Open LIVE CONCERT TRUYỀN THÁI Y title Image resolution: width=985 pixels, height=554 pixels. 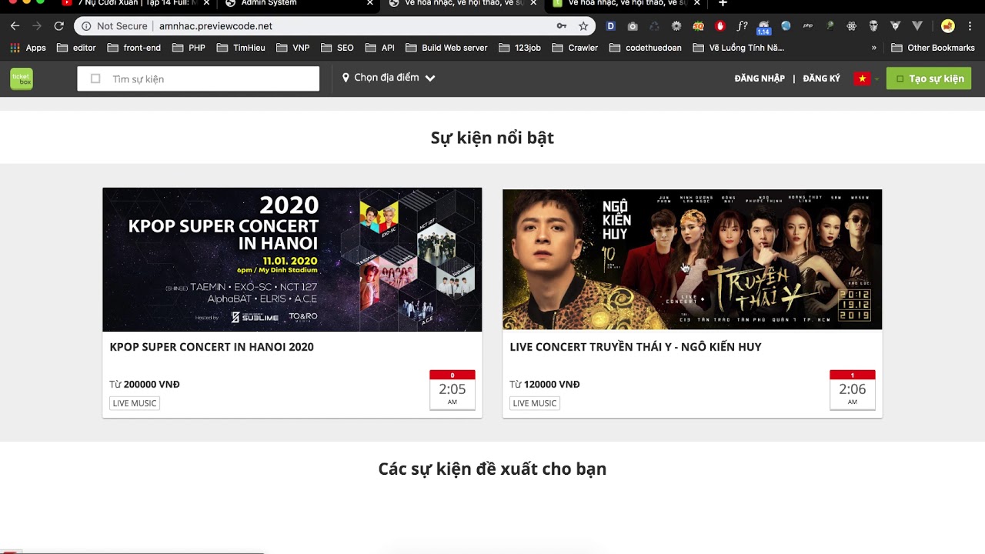636,347
